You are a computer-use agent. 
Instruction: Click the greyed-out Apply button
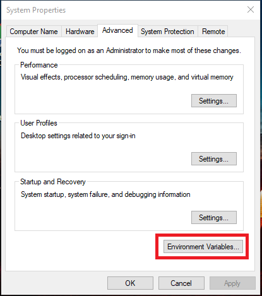pos(232,283)
